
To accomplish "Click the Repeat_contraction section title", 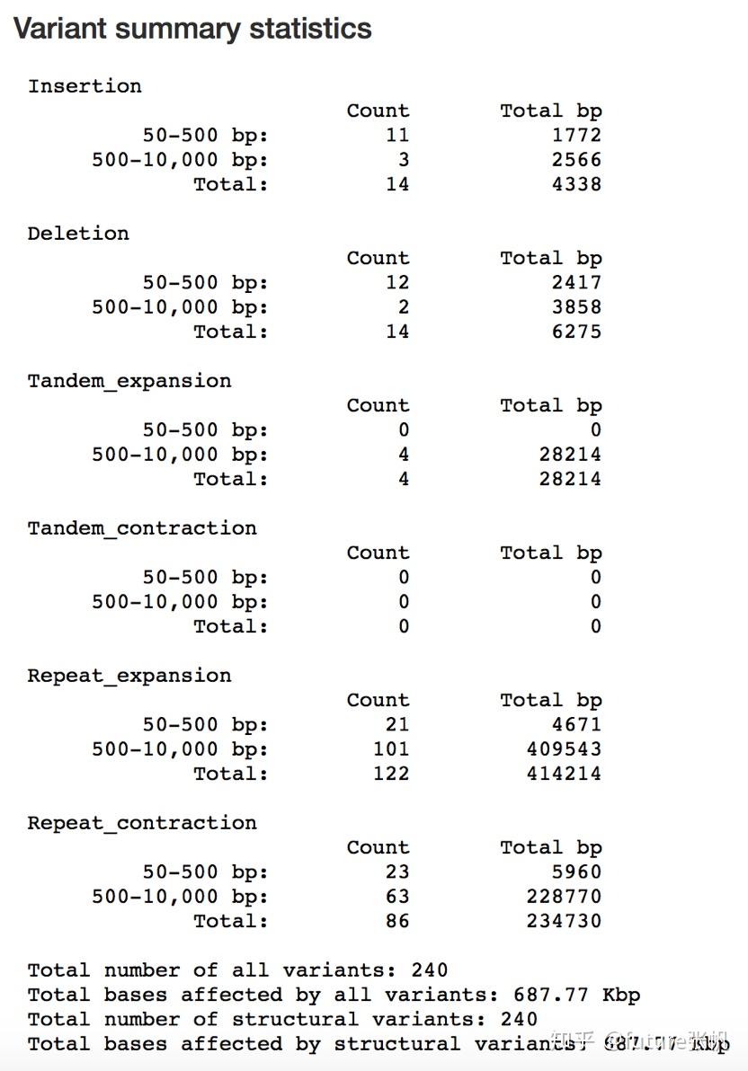I will pyautogui.click(x=142, y=823).
